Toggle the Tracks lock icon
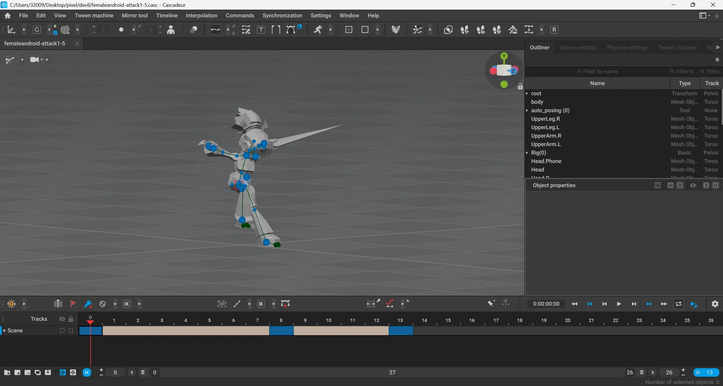The height and width of the screenshot is (386, 723). pyautogui.click(x=70, y=319)
